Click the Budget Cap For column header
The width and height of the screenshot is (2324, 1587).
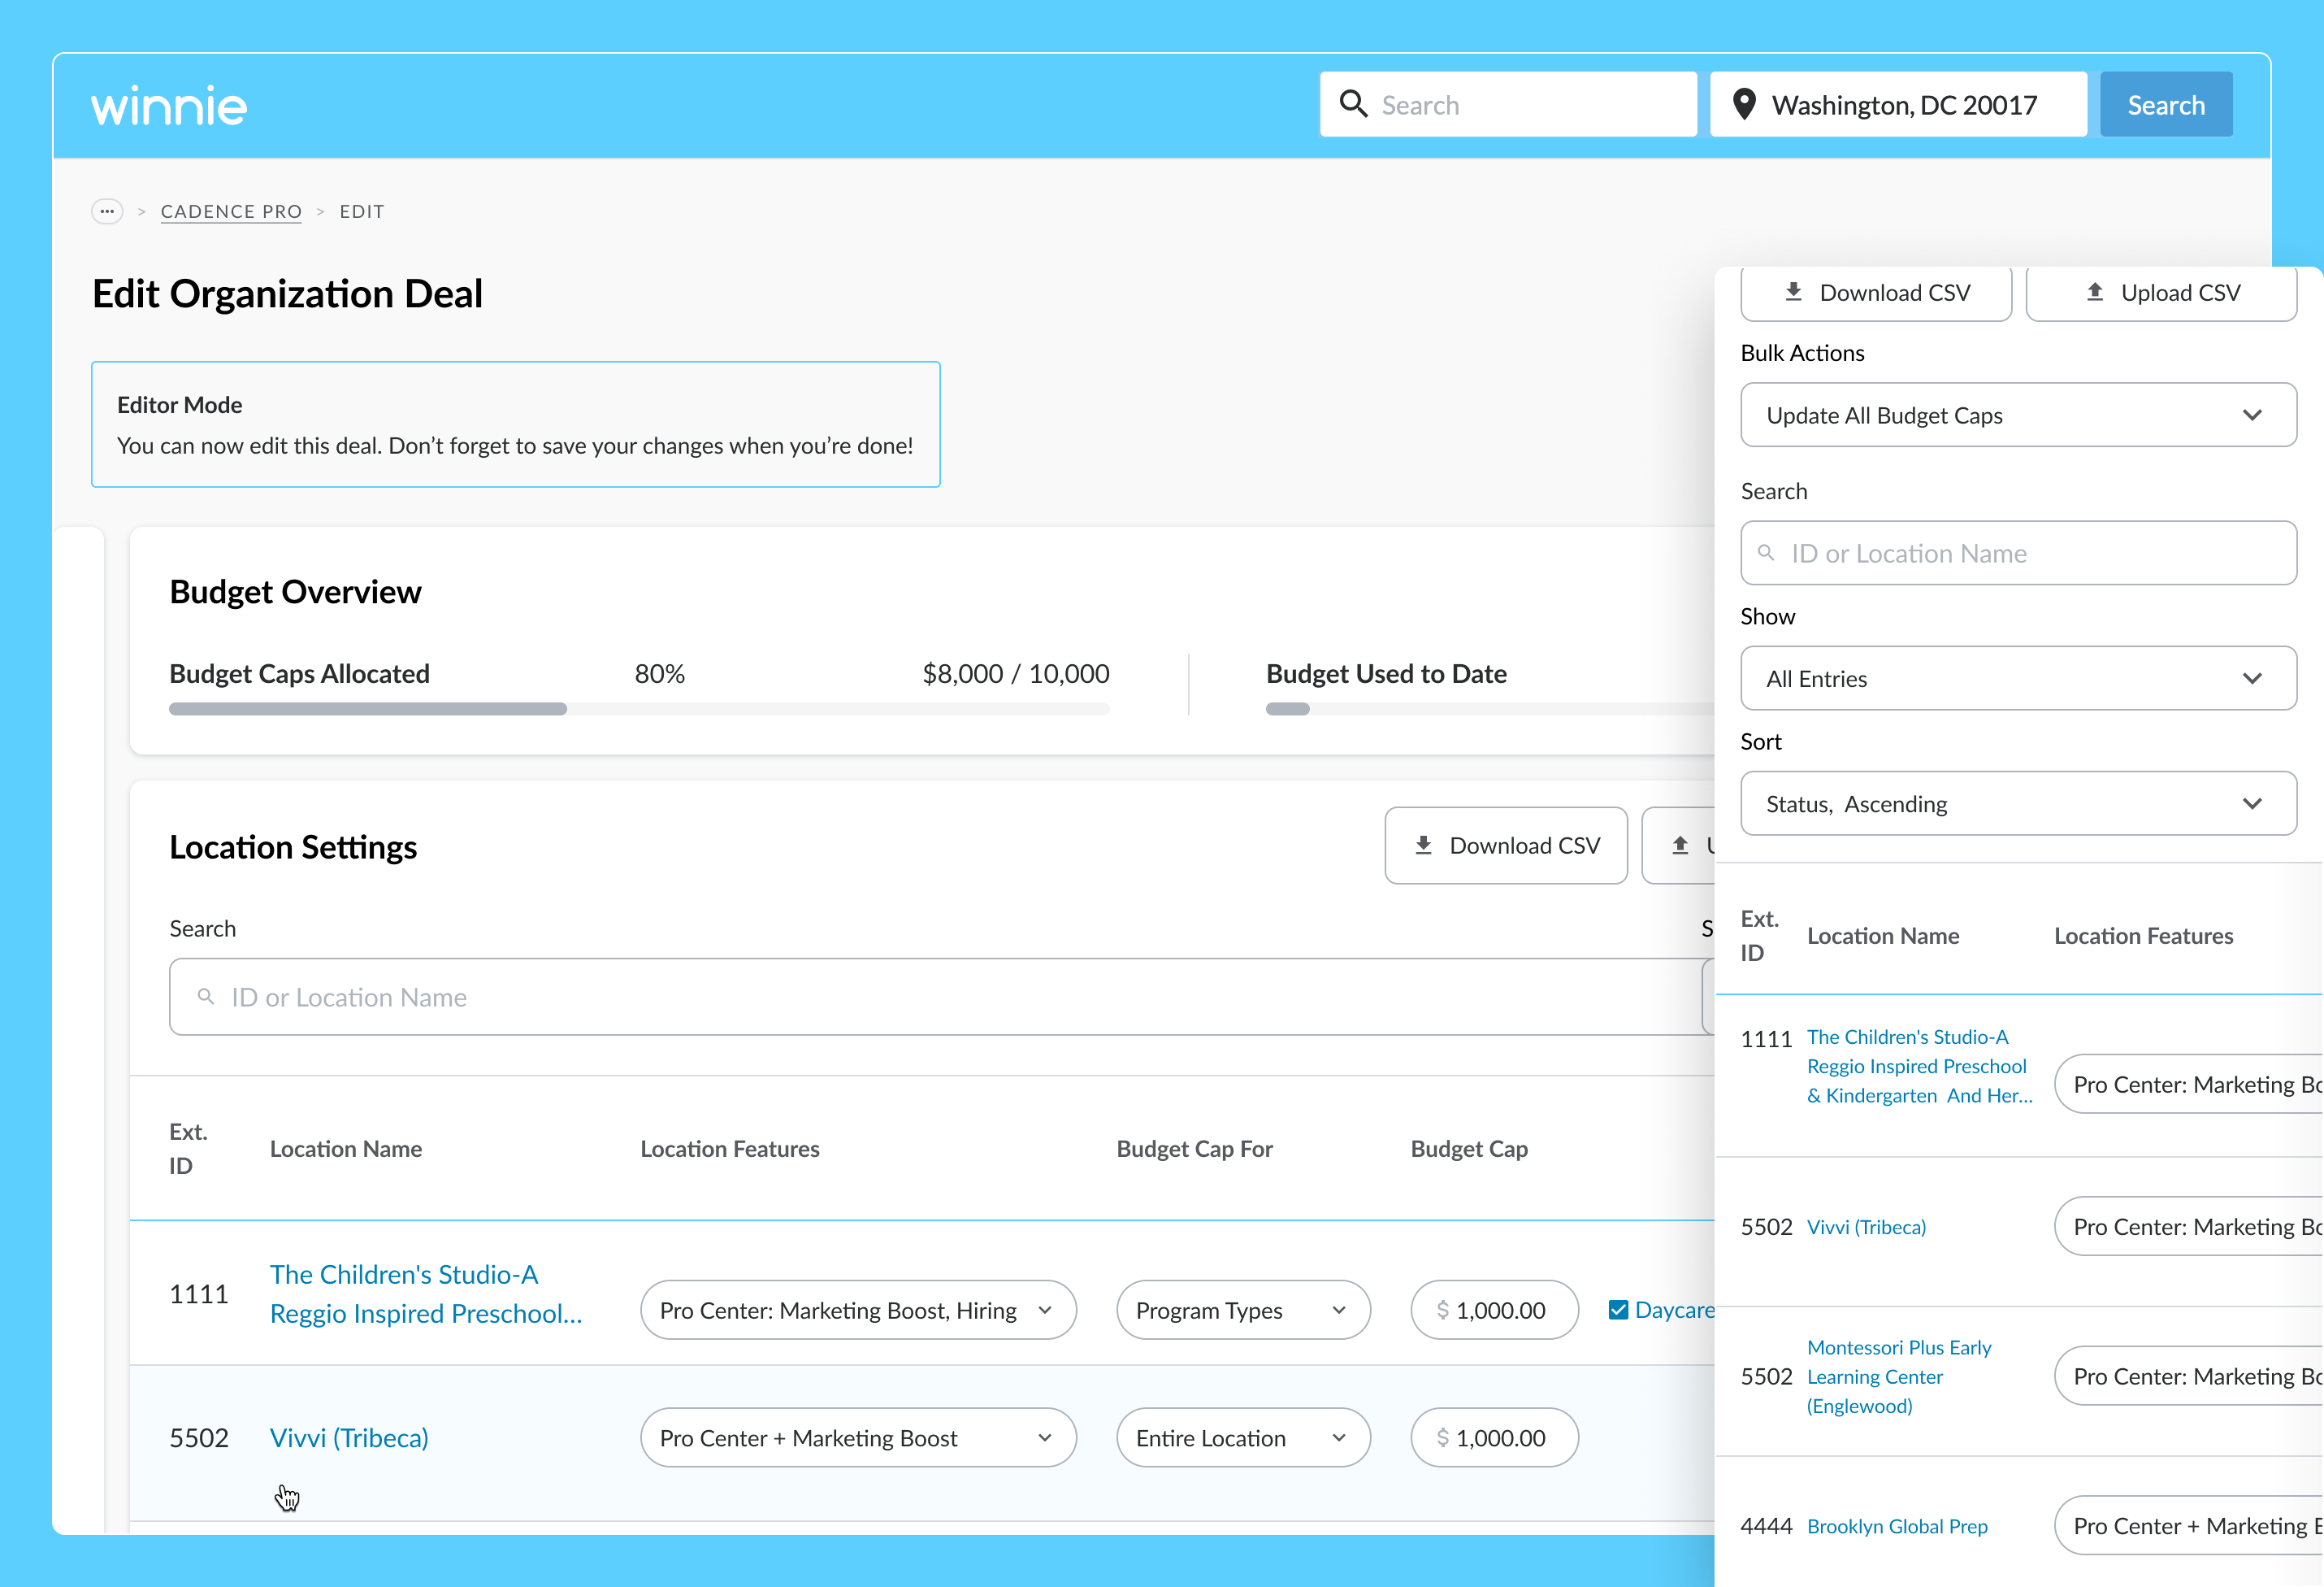pyautogui.click(x=1194, y=1149)
